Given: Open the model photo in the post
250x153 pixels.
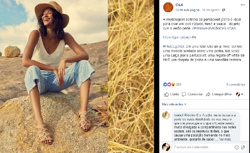Looking at the screenshot, I should tap(54, 77).
